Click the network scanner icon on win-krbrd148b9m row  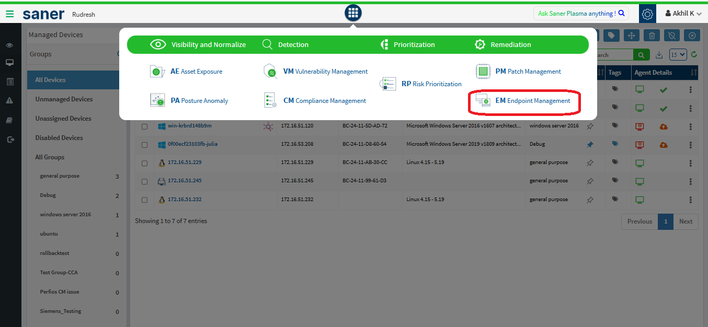tap(268, 126)
